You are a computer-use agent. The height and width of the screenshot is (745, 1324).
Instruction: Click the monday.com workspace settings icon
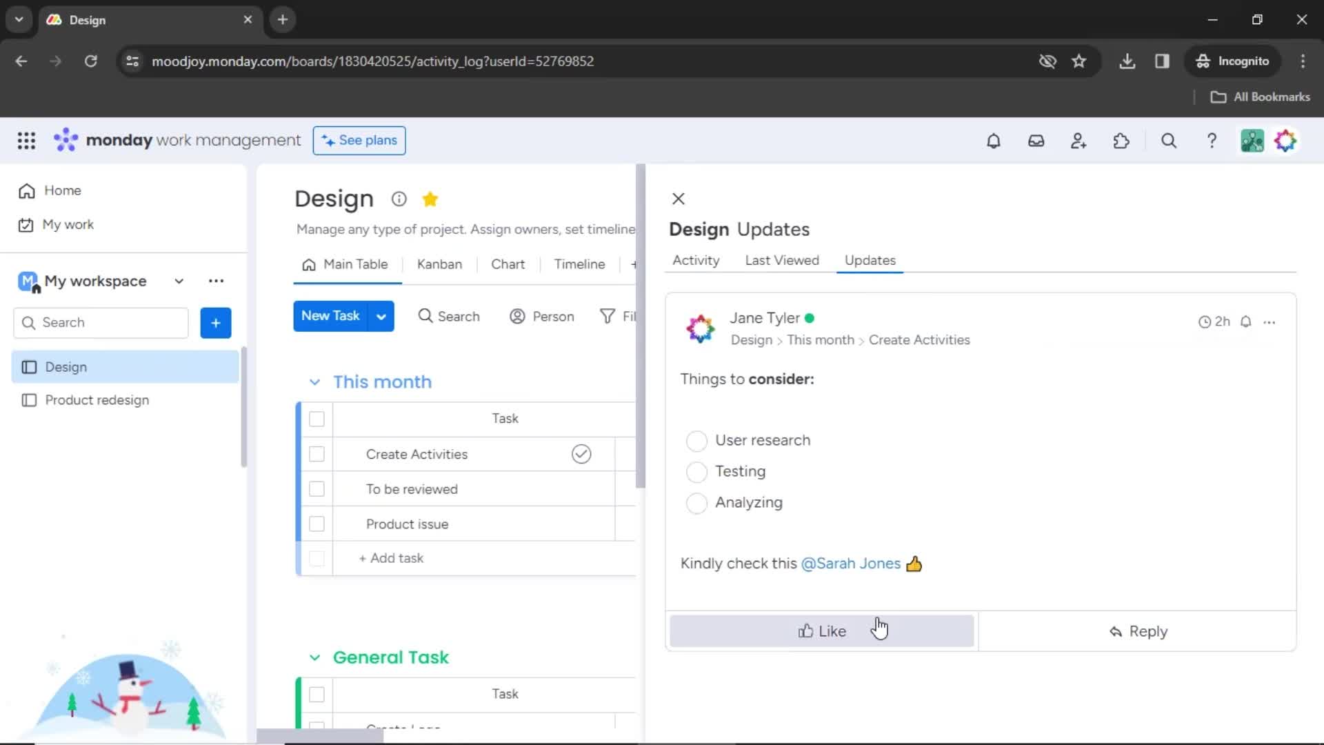[x=216, y=280]
